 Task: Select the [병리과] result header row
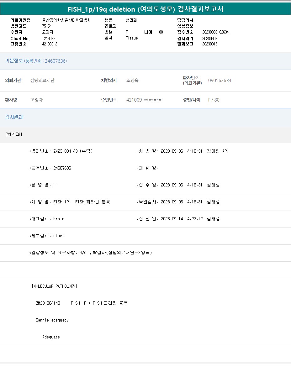pyautogui.click(x=145, y=134)
